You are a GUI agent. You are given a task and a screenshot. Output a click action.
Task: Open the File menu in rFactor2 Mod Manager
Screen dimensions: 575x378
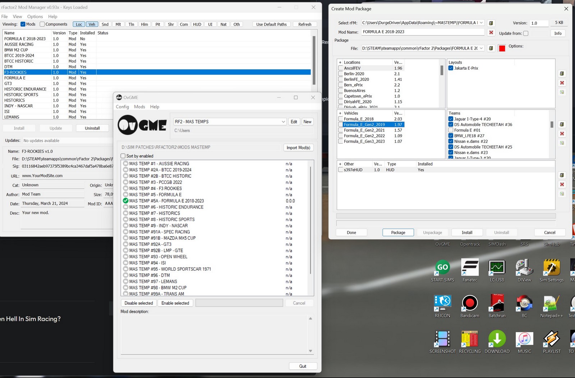(4, 17)
